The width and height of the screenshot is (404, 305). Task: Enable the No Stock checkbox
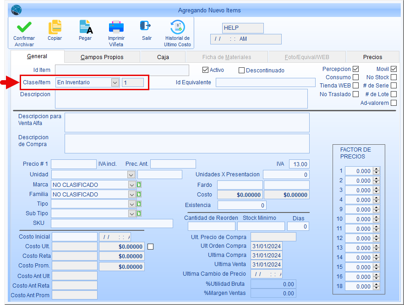coord(394,77)
